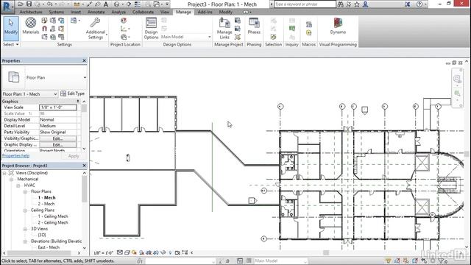Click the Edit Selection icon in Selection panel

(x=273, y=37)
